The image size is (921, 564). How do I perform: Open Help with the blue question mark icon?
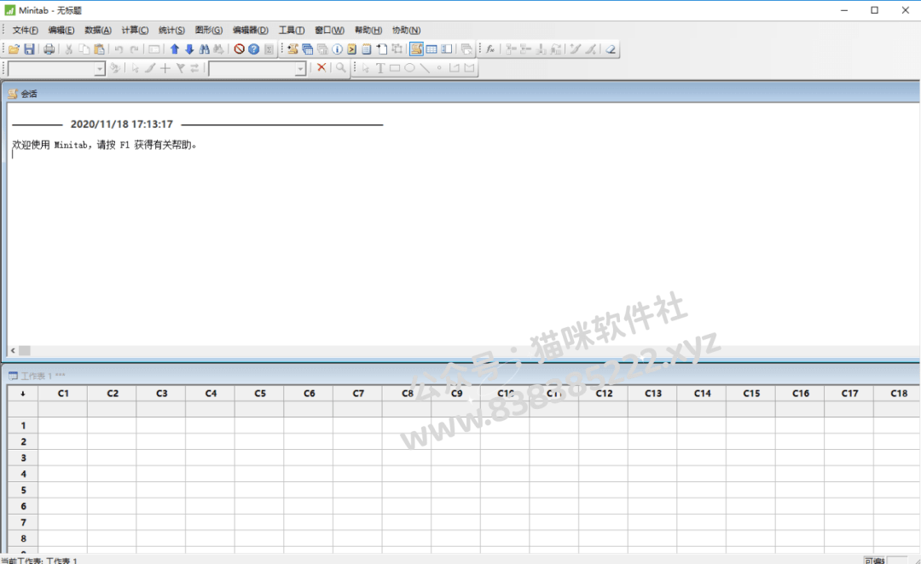(x=254, y=49)
